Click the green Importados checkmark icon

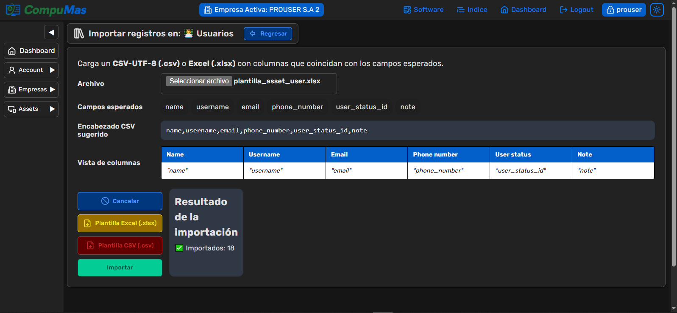[179, 248]
